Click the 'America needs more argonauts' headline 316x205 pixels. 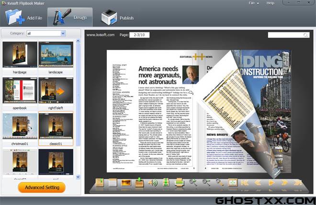pyautogui.click(x=159, y=75)
